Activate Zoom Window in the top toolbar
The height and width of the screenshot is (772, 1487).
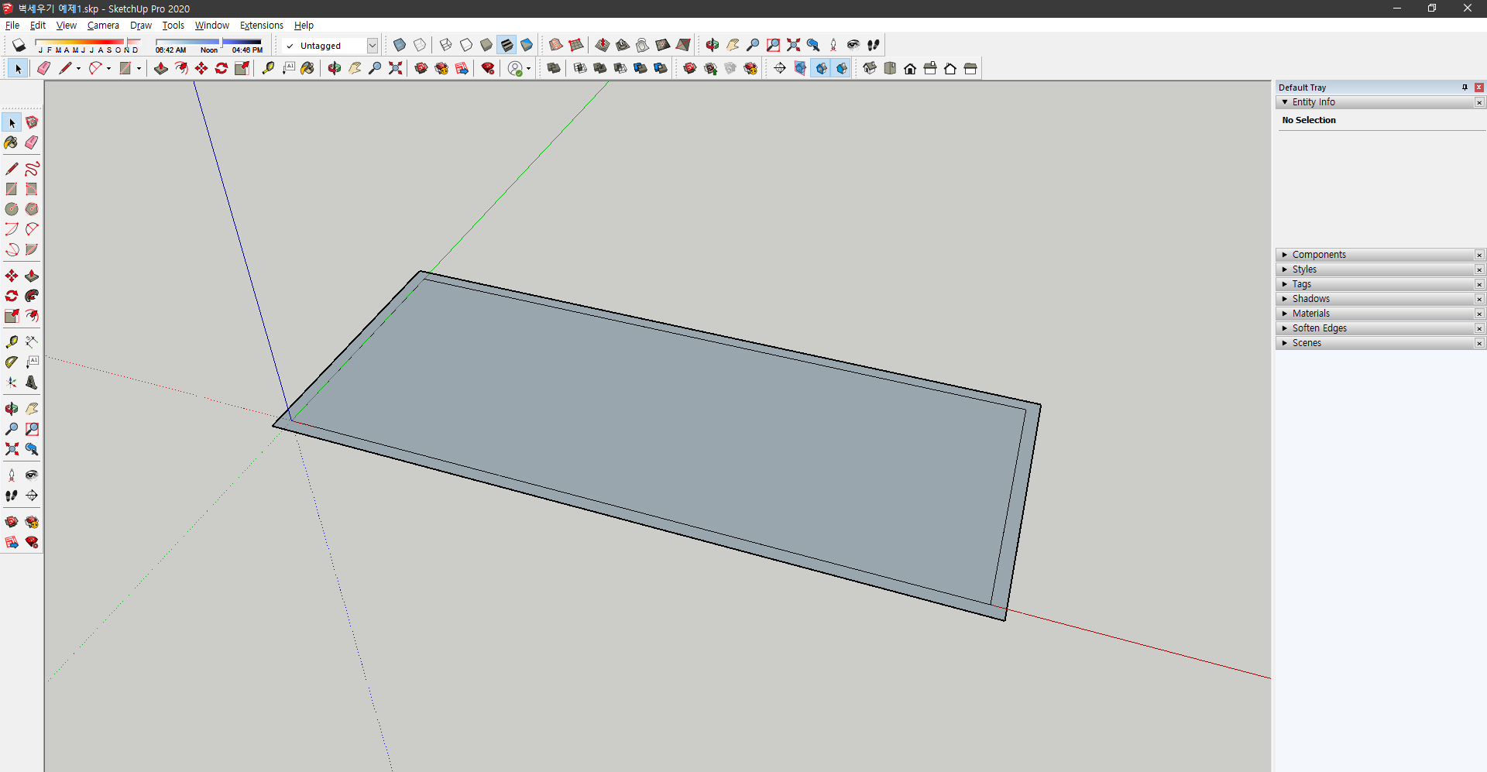[x=773, y=45]
